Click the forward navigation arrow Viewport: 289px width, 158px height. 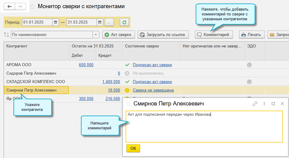coord(20,6)
